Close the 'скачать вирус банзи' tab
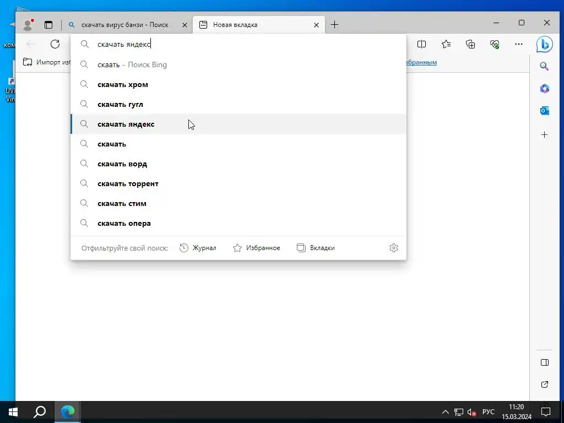Viewport: 564px width, 423px height. (185, 25)
